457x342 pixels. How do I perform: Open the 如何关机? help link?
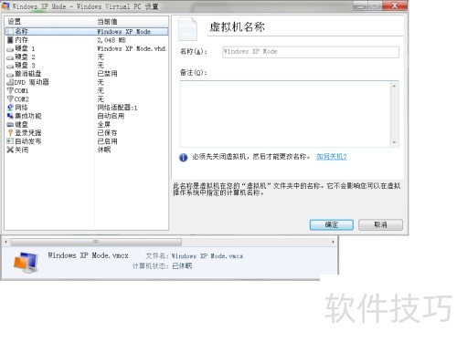(332, 157)
